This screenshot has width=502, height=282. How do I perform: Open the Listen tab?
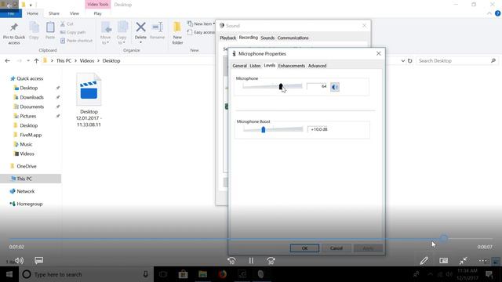click(x=255, y=66)
